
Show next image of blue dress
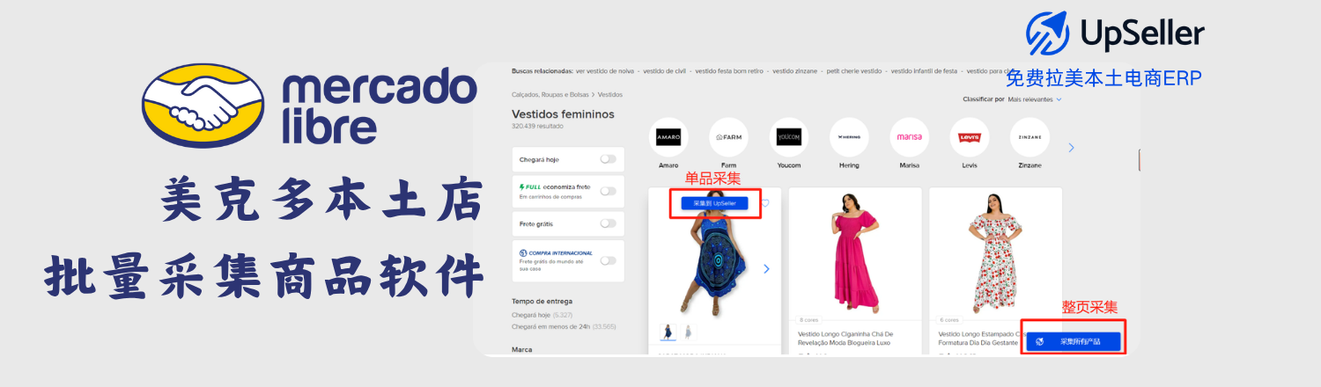pos(766,268)
